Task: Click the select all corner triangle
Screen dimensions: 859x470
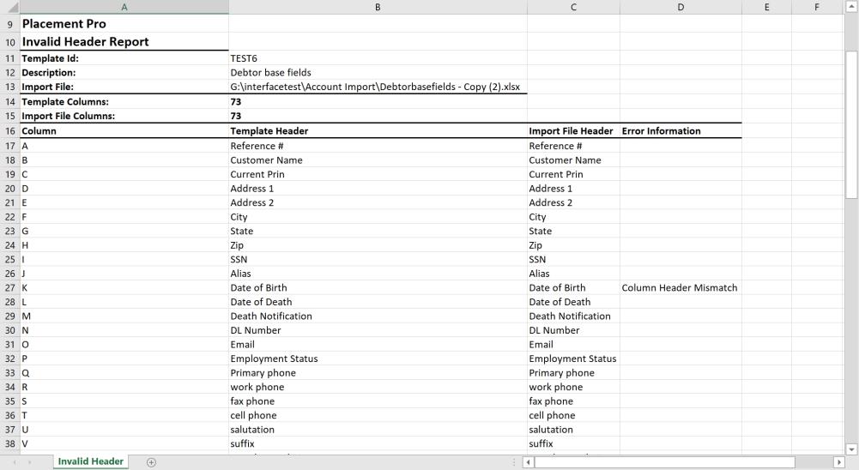Action: (9, 7)
